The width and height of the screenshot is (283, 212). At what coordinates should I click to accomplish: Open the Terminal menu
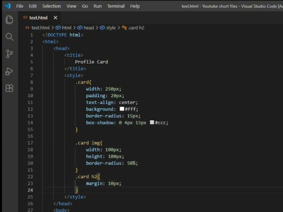116,6
